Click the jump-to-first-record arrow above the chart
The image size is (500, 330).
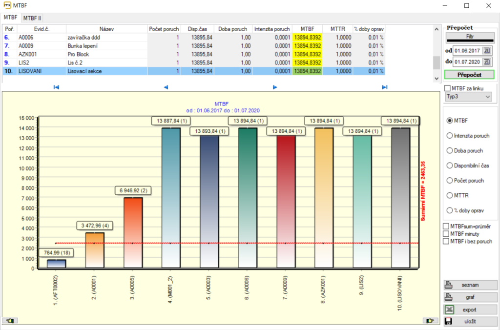(56, 87)
